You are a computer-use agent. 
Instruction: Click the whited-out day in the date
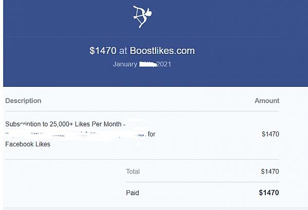click(x=147, y=64)
